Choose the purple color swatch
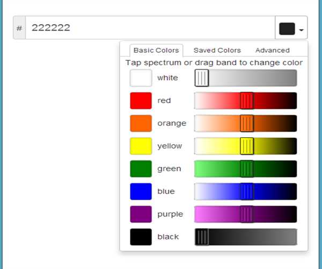 [x=141, y=214]
